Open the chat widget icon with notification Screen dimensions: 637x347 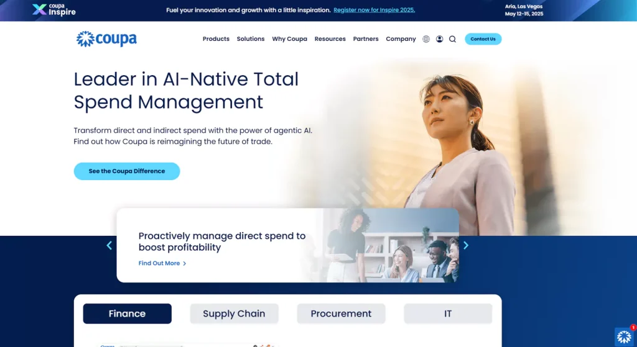(624, 336)
